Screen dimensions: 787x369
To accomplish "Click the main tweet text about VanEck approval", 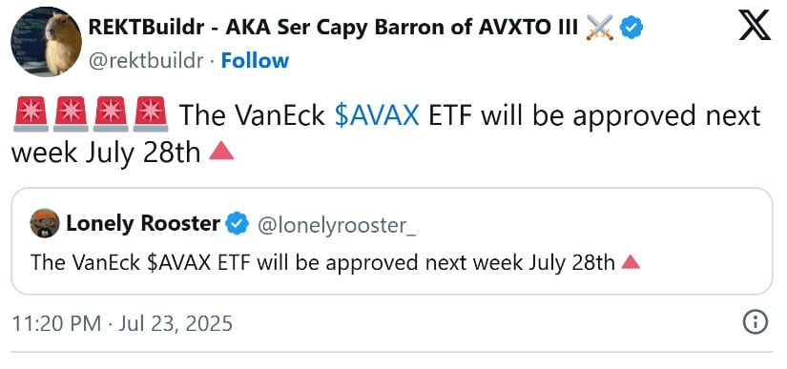I will (386, 133).
